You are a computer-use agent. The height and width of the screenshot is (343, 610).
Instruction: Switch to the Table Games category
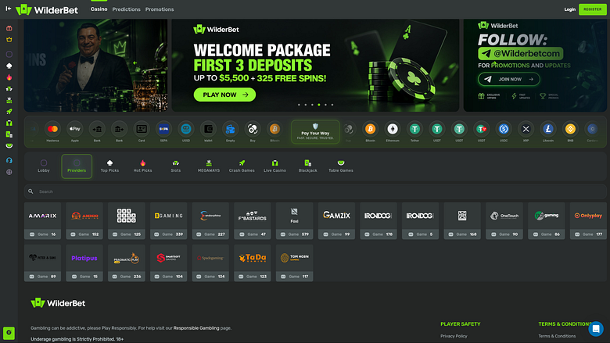(x=341, y=166)
